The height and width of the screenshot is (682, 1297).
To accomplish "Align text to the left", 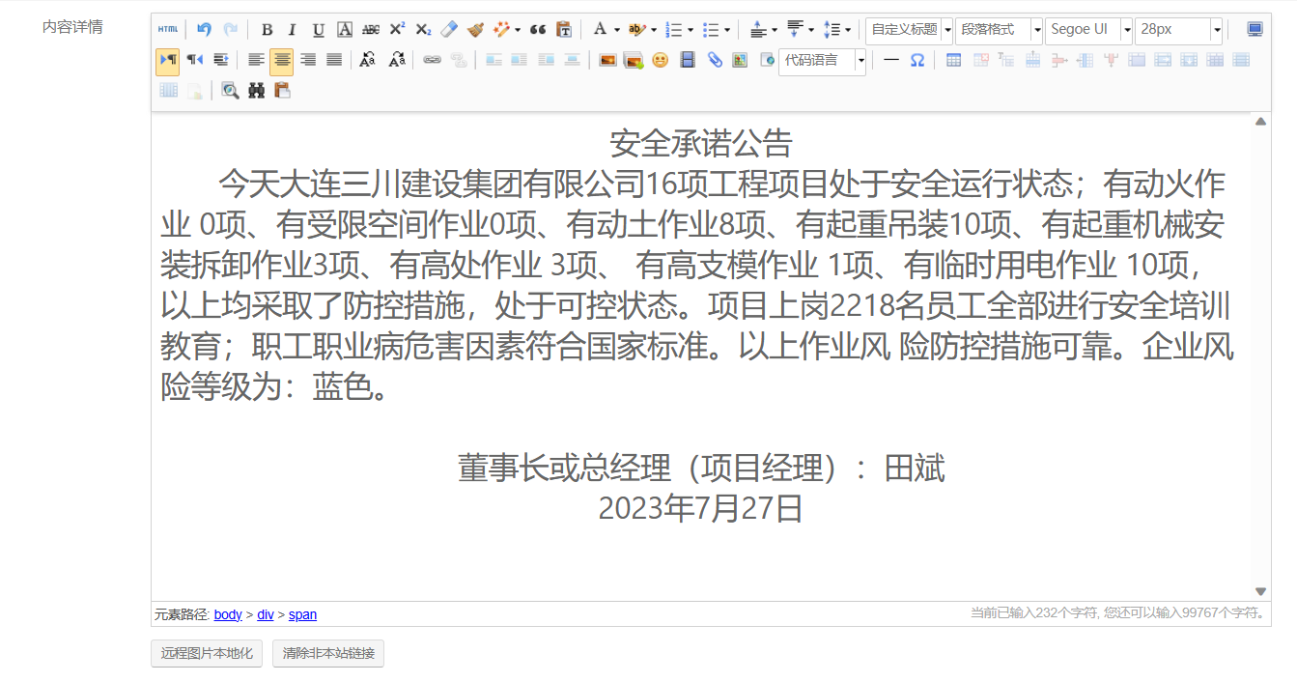I will tap(256, 60).
